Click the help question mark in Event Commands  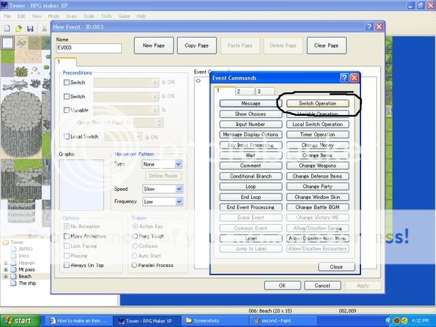(344, 78)
